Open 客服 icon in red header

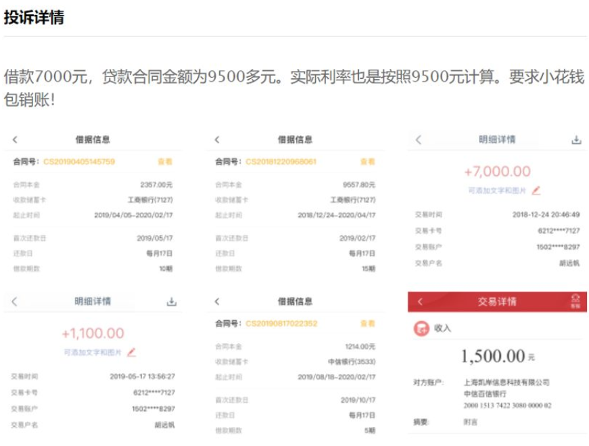pyautogui.click(x=575, y=301)
